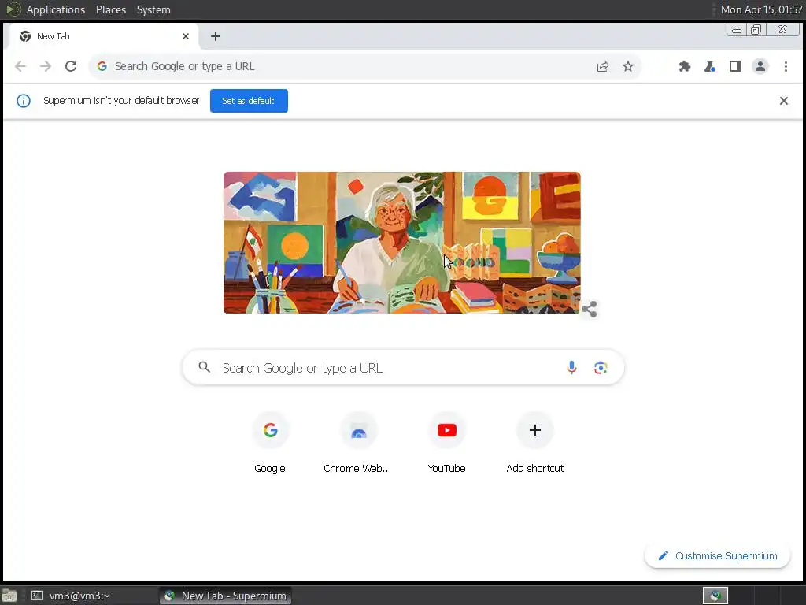Click Customise Supermium button
806x605 pixels.
tap(717, 555)
